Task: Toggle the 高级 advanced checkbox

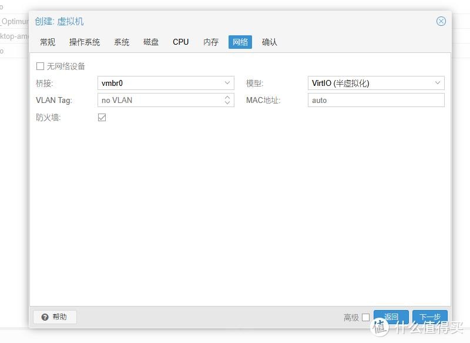Action: [365, 318]
